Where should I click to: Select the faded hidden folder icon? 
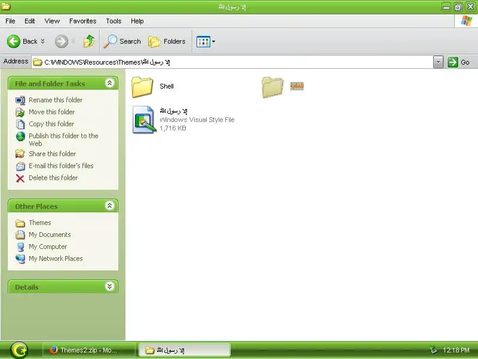click(272, 87)
